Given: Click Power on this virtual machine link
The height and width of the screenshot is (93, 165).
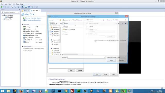Looking at the screenshot, I should tap(33, 18).
